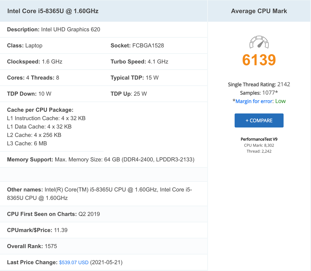Click the L3 Cache 6 MB line
The height and width of the screenshot is (271, 311).
click(x=27, y=143)
